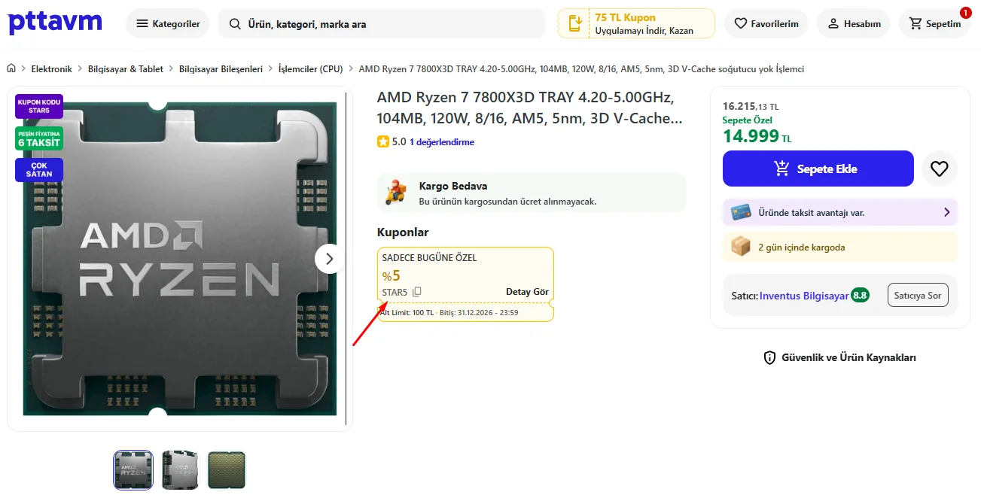Click the SADECE BUGÜNE ÖZEL coupon label
981x498 pixels.
click(x=429, y=258)
